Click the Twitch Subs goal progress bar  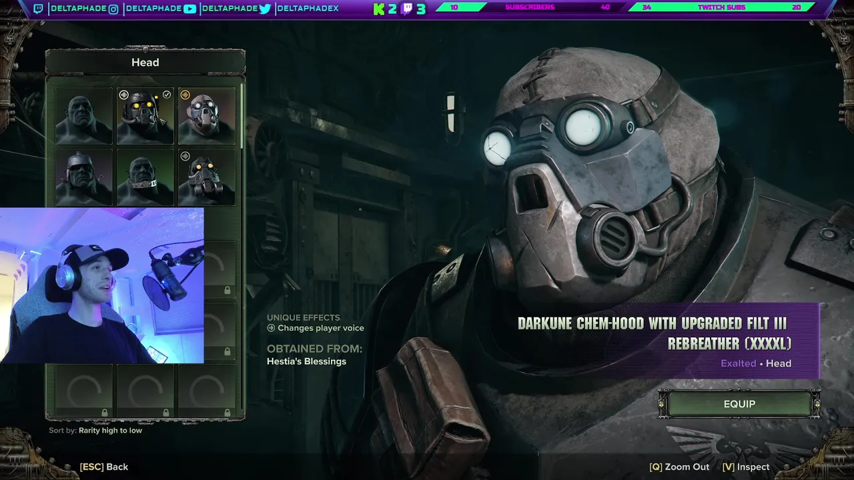pyautogui.click(x=721, y=7)
